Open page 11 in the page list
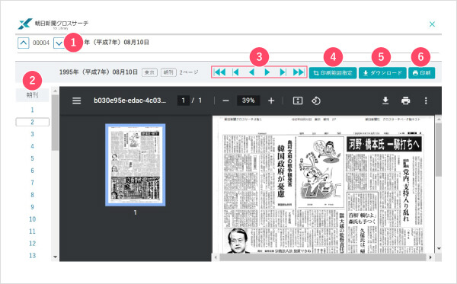The image size is (457, 284). coord(32,231)
